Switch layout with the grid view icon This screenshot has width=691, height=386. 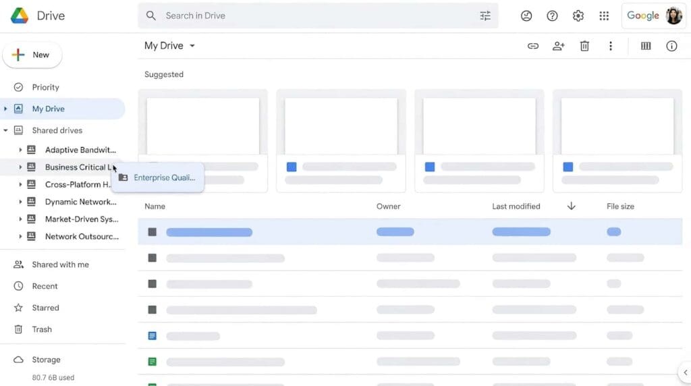[x=646, y=46]
